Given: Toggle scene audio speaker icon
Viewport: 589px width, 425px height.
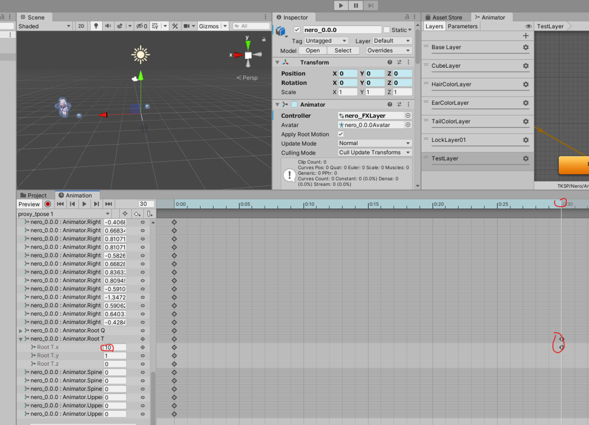Looking at the screenshot, I should (x=107, y=26).
